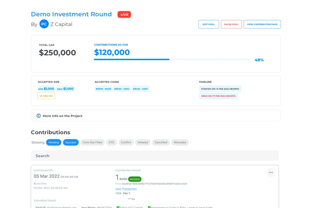Check the Follow XYZ Capital checkbox
310x208 pixels.
(x=118, y=207)
